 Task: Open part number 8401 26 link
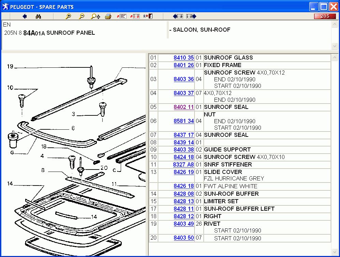[x=184, y=65]
